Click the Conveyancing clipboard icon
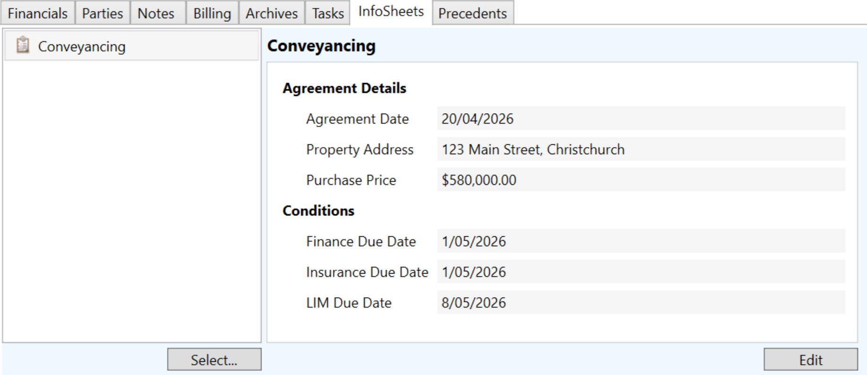This screenshot has width=867, height=375. (23, 45)
